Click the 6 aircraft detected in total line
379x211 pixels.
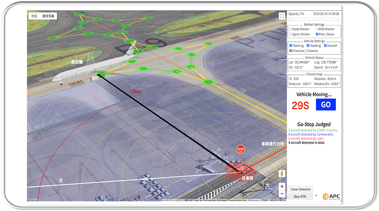tap(307, 143)
